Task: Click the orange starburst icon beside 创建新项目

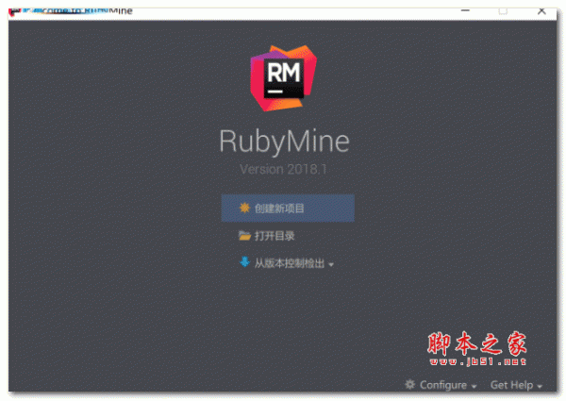Action: coord(244,208)
